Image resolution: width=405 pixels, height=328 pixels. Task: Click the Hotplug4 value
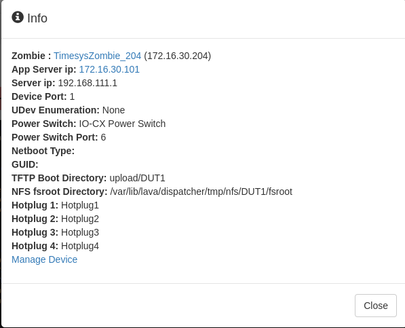[80, 246]
